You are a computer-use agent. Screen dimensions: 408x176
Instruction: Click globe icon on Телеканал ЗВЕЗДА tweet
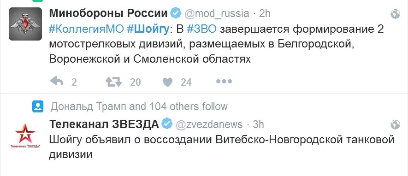point(395,124)
